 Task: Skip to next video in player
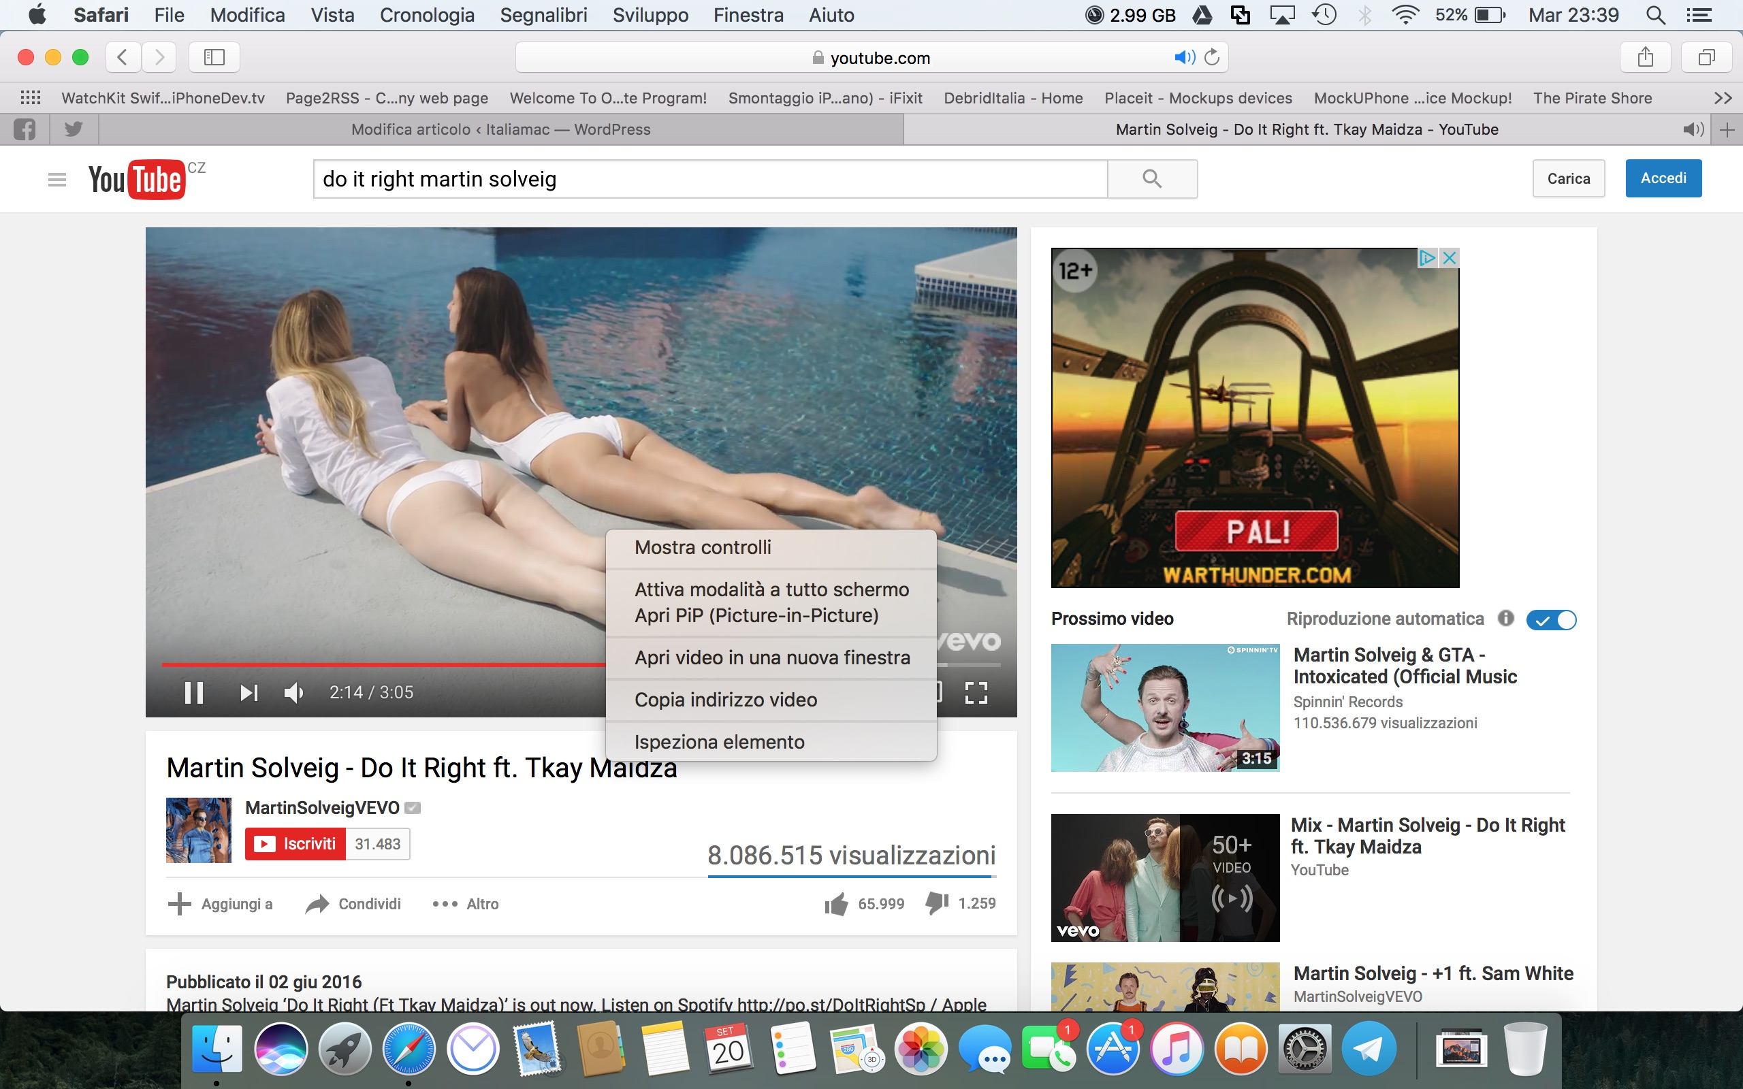(x=249, y=692)
